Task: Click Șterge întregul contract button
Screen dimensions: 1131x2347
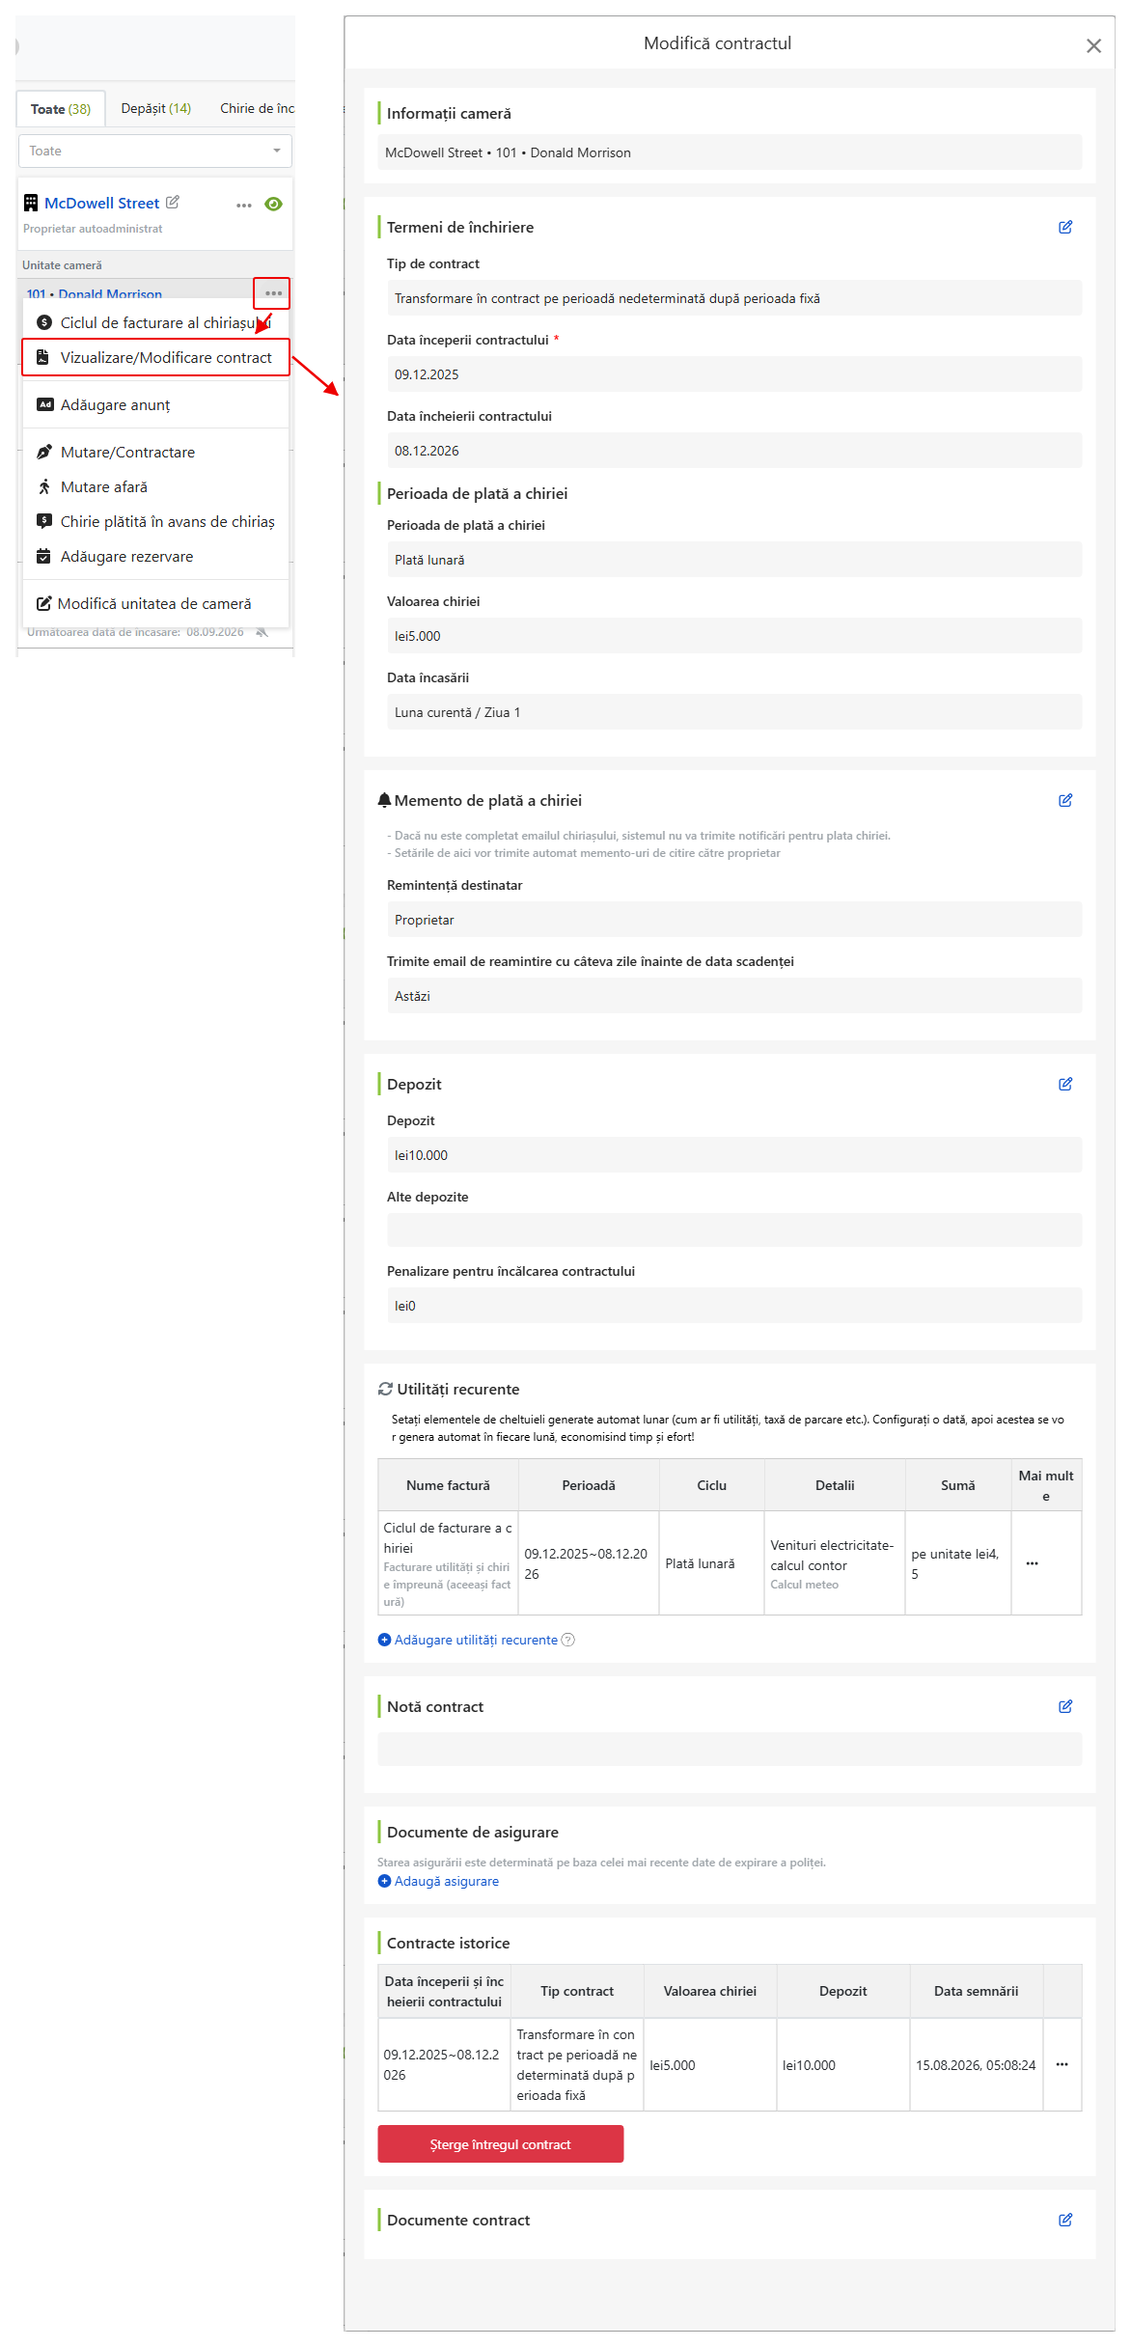Action: [500, 2144]
